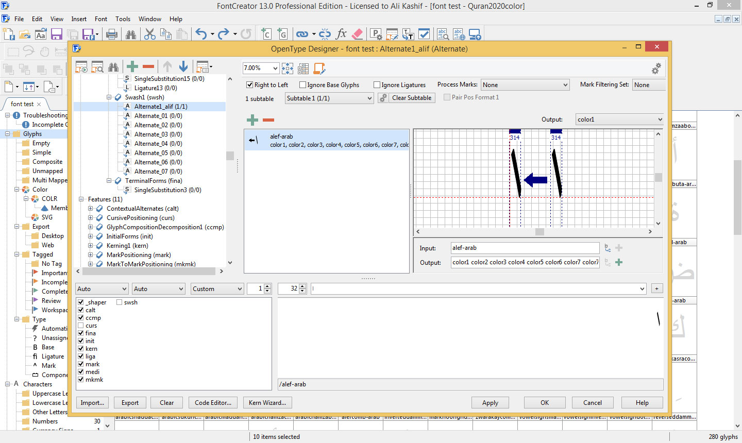Toggle the mkmk feature checkbox
This screenshot has width=742, height=443.
coord(81,380)
